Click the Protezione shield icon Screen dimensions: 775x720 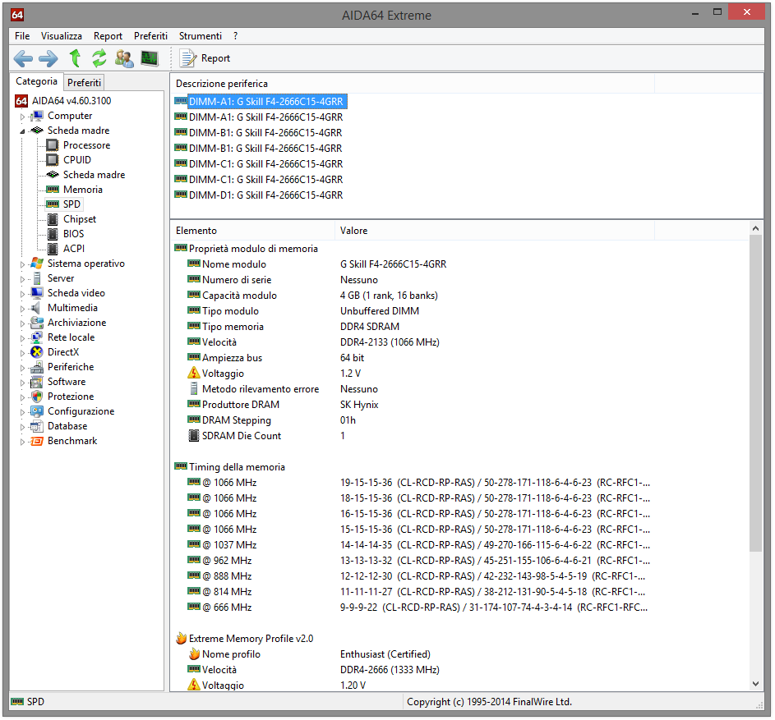coord(37,397)
